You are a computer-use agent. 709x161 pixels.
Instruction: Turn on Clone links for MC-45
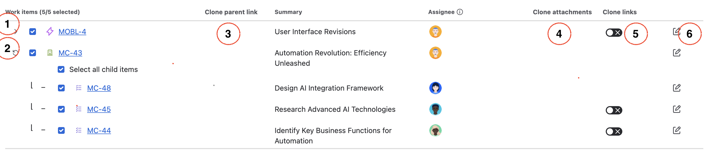tap(614, 110)
